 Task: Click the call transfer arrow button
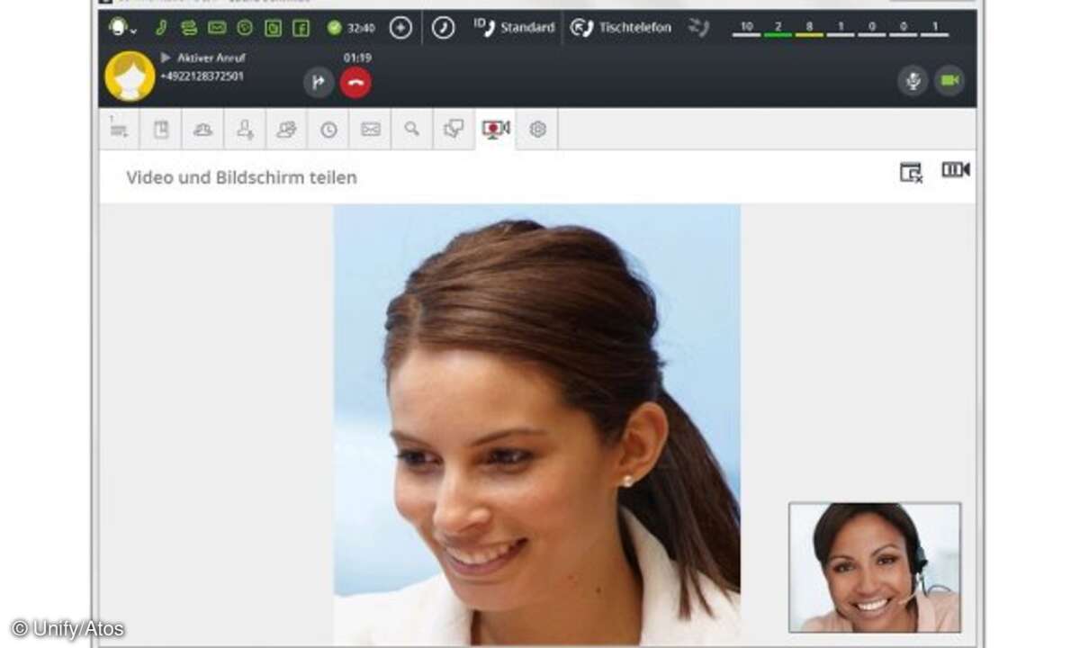tap(318, 83)
